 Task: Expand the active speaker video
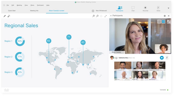click(x=169, y=22)
